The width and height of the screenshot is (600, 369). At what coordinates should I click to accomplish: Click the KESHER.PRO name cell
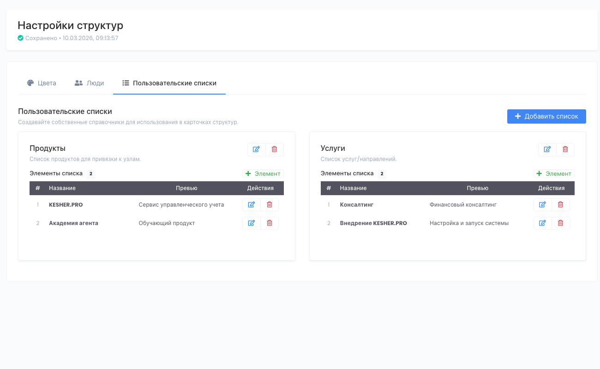coord(66,204)
